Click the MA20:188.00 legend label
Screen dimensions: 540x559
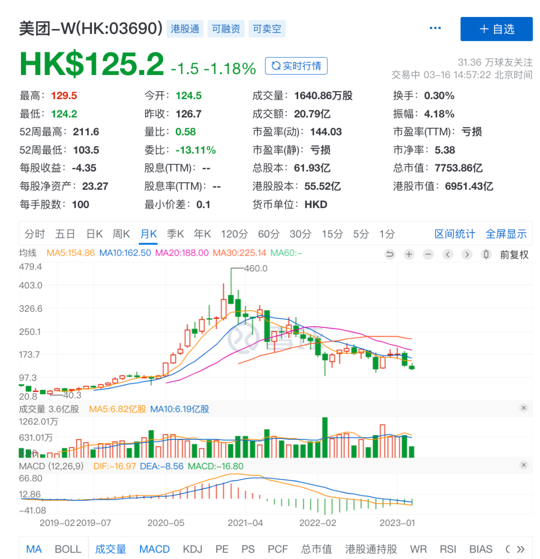(181, 253)
